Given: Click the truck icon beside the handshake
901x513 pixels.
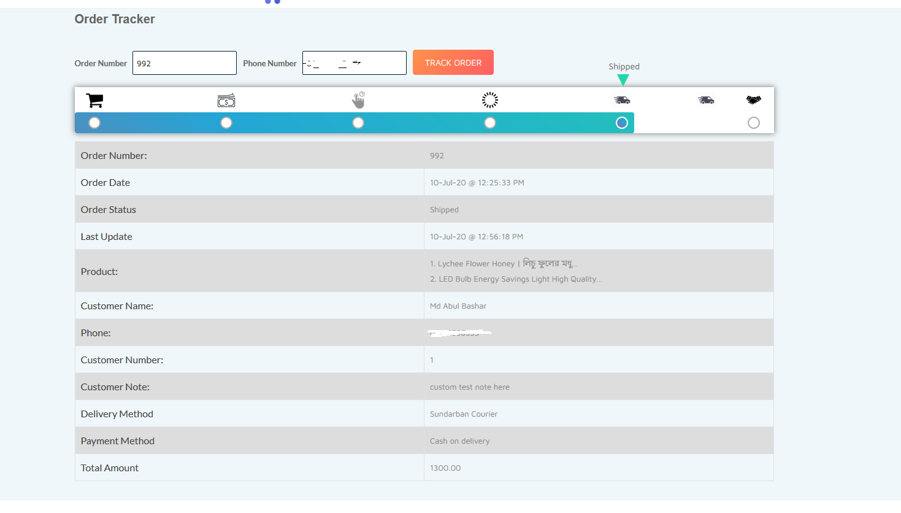Looking at the screenshot, I should pyautogui.click(x=706, y=100).
